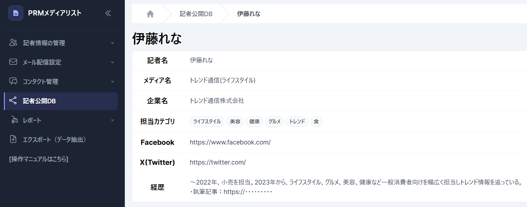Click the home icon in breadcrumb
The width and height of the screenshot is (527, 207).
[x=150, y=14]
